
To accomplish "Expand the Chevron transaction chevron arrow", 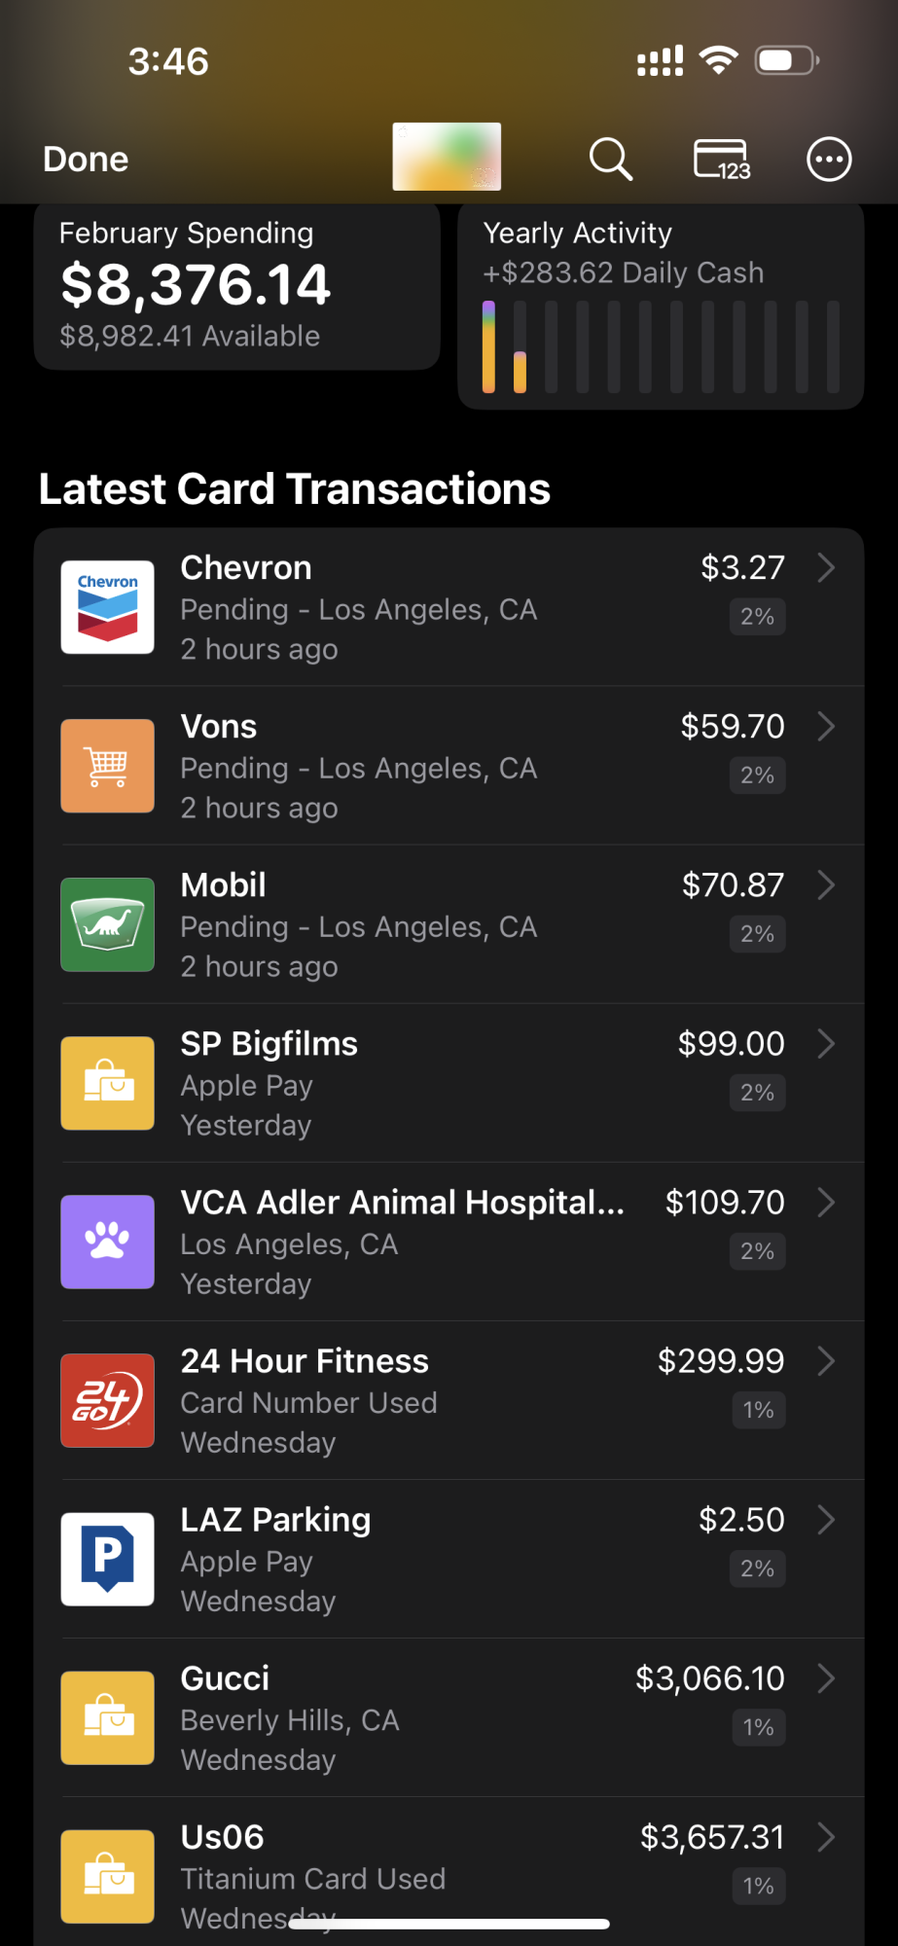I will (826, 567).
